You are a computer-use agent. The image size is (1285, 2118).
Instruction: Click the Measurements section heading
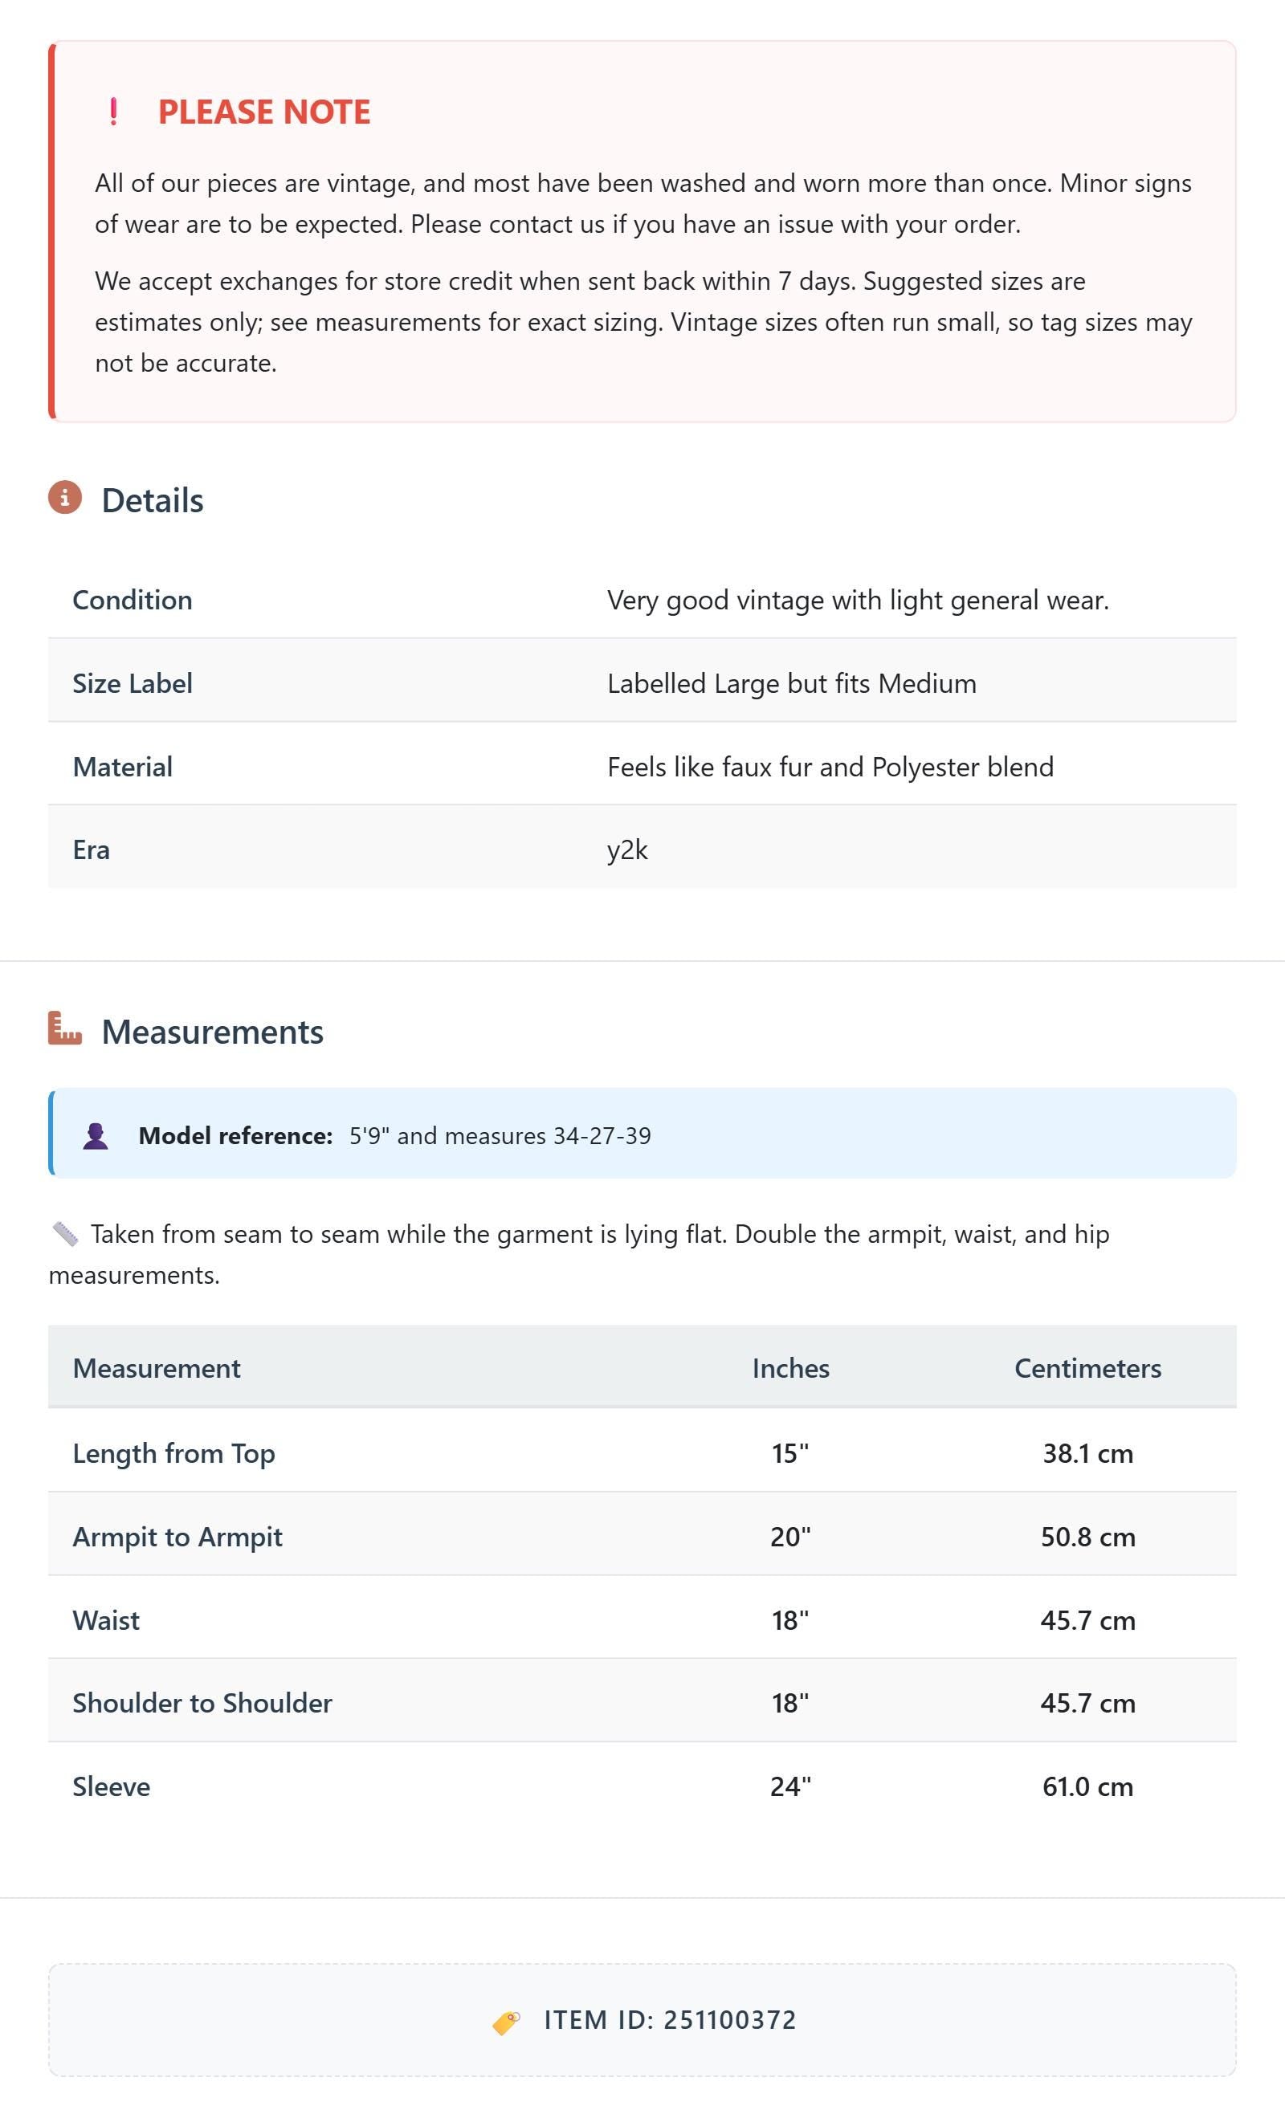[213, 1032]
